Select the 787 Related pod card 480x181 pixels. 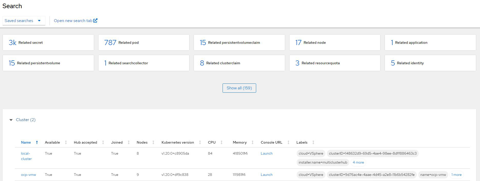point(144,42)
